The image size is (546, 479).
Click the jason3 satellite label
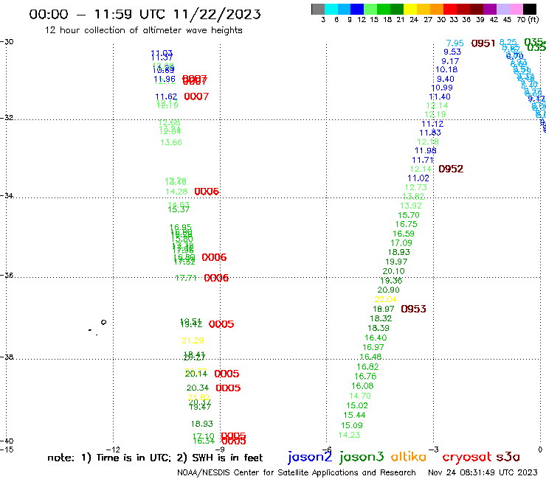[362, 457]
